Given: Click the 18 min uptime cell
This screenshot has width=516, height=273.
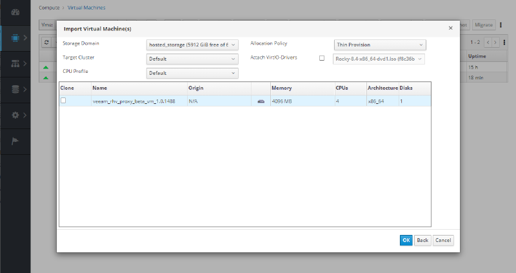Looking at the screenshot, I should 476,77.
